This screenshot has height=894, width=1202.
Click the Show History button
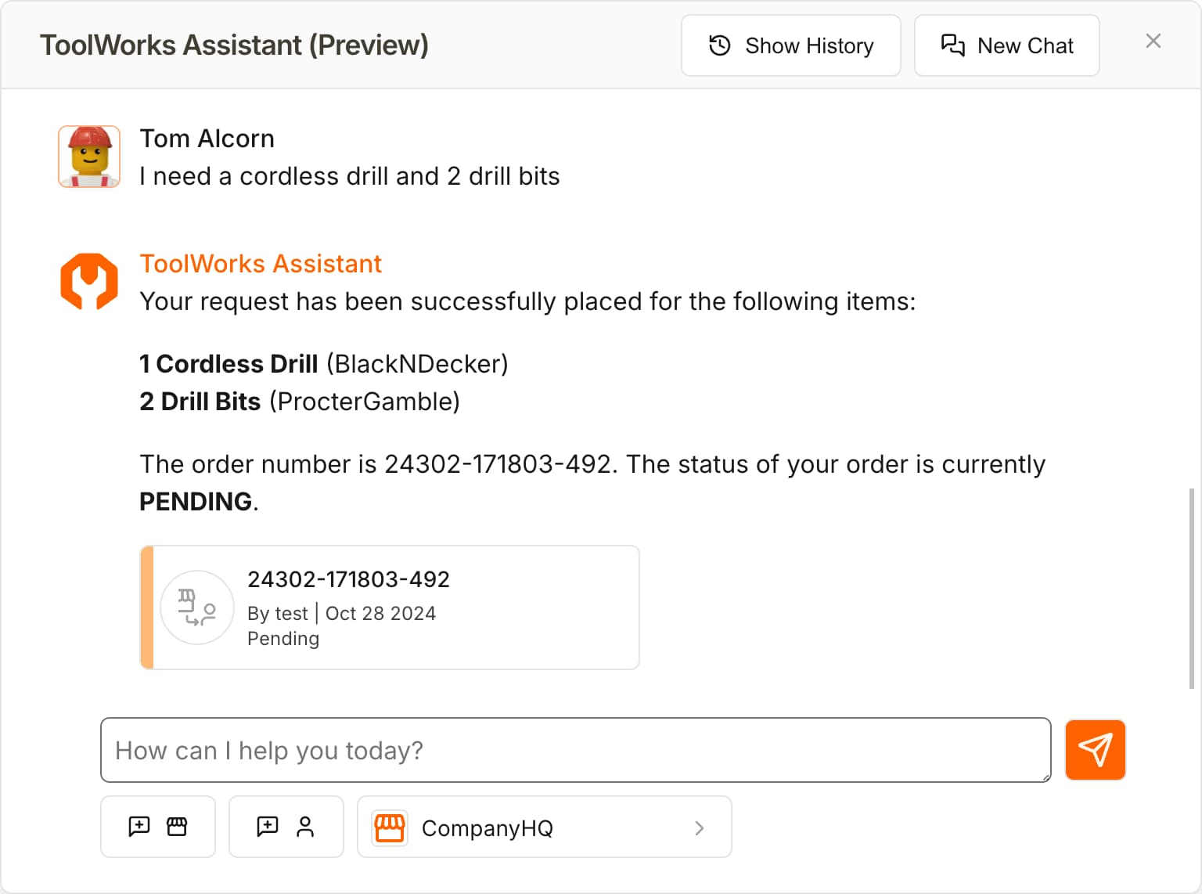790,45
